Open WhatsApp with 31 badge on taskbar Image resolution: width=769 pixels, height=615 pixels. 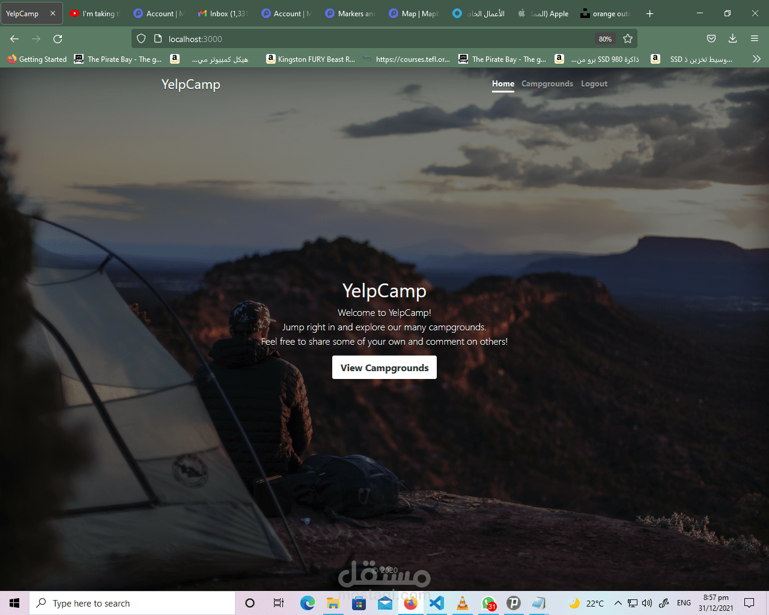[x=488, y=603]
